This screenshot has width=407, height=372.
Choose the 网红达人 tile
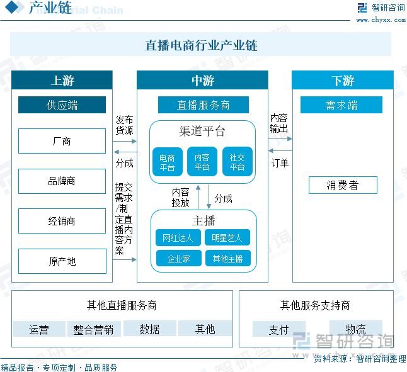pyautogui.click(x=178, y=238)
